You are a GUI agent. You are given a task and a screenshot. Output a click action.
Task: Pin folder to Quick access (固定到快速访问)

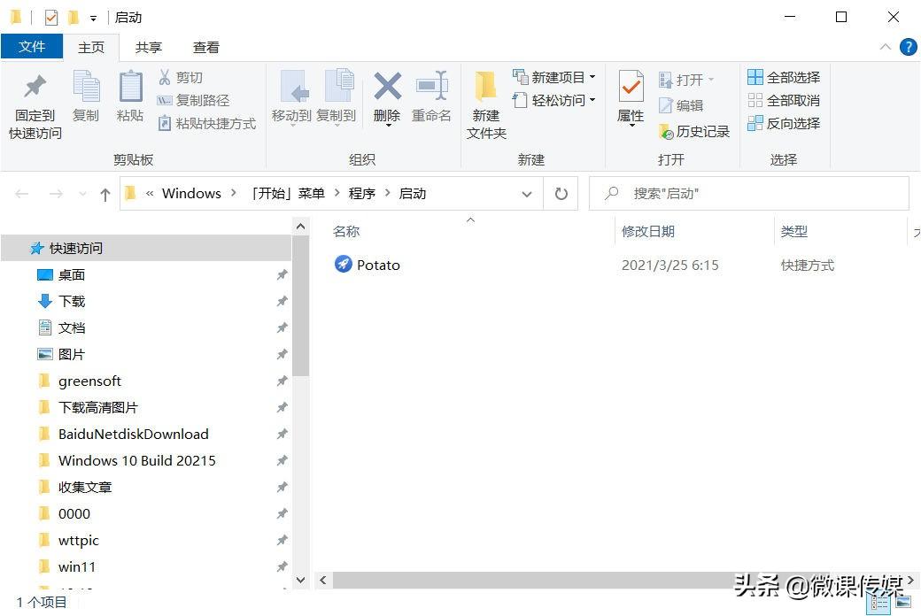coord(35,107)
